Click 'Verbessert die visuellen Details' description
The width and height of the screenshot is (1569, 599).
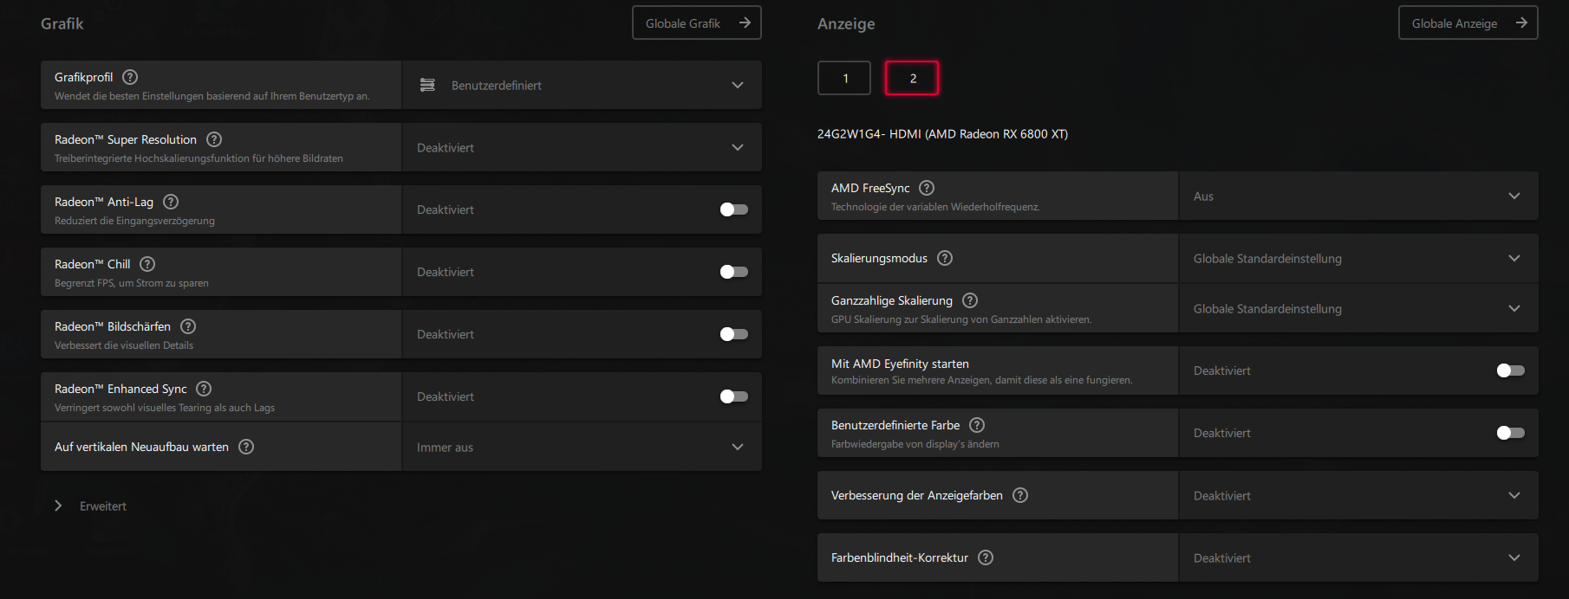[124, 345]
